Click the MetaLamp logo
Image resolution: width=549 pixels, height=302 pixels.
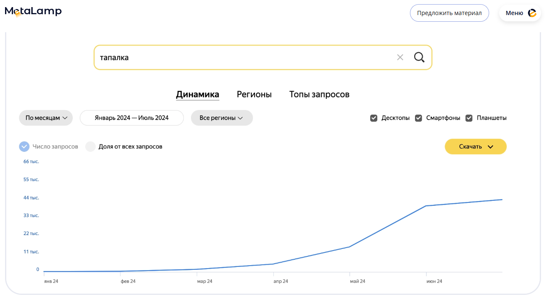(33, 12)
